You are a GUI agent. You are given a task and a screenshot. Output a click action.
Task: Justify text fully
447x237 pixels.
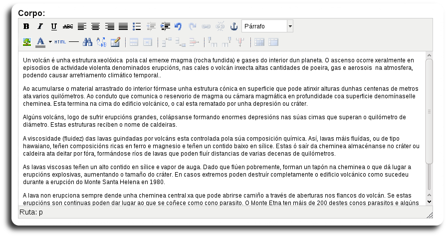point(123,26)
